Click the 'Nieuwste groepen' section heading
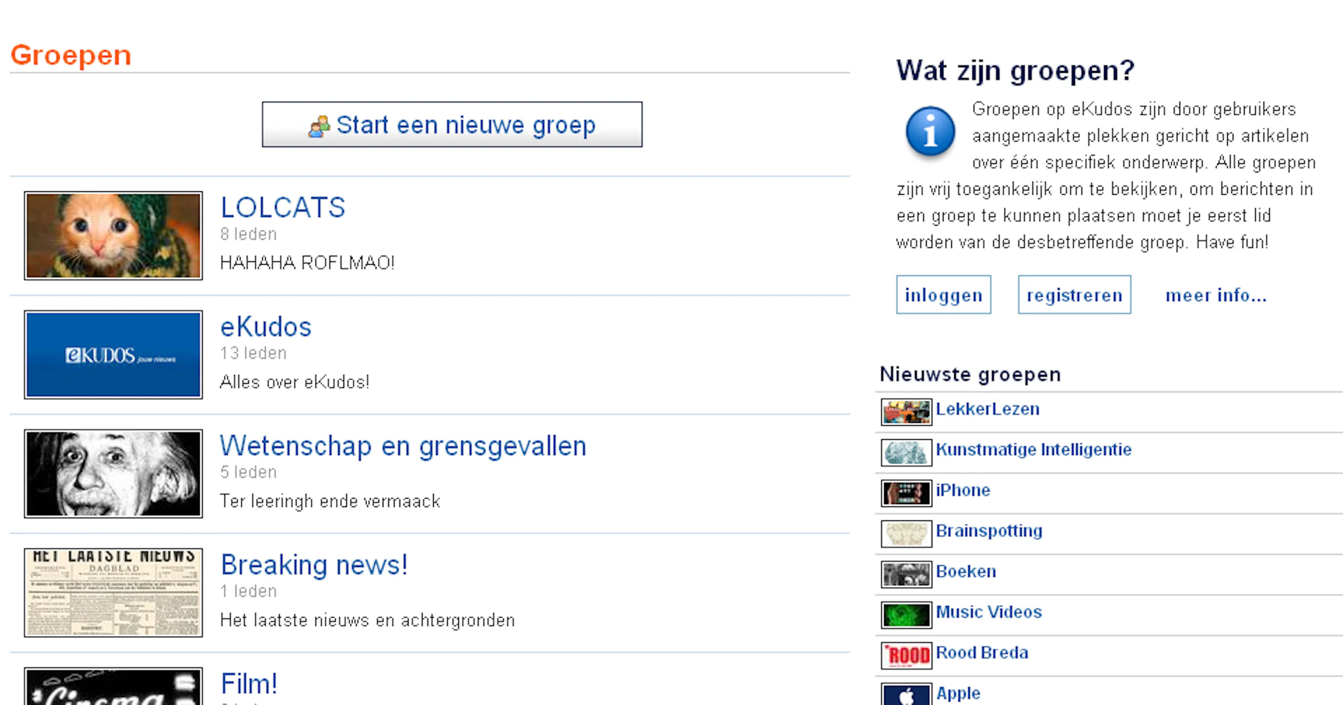The width and height of the screenshot is (1343, 705). pyautogui.click(x=970, y=374)
